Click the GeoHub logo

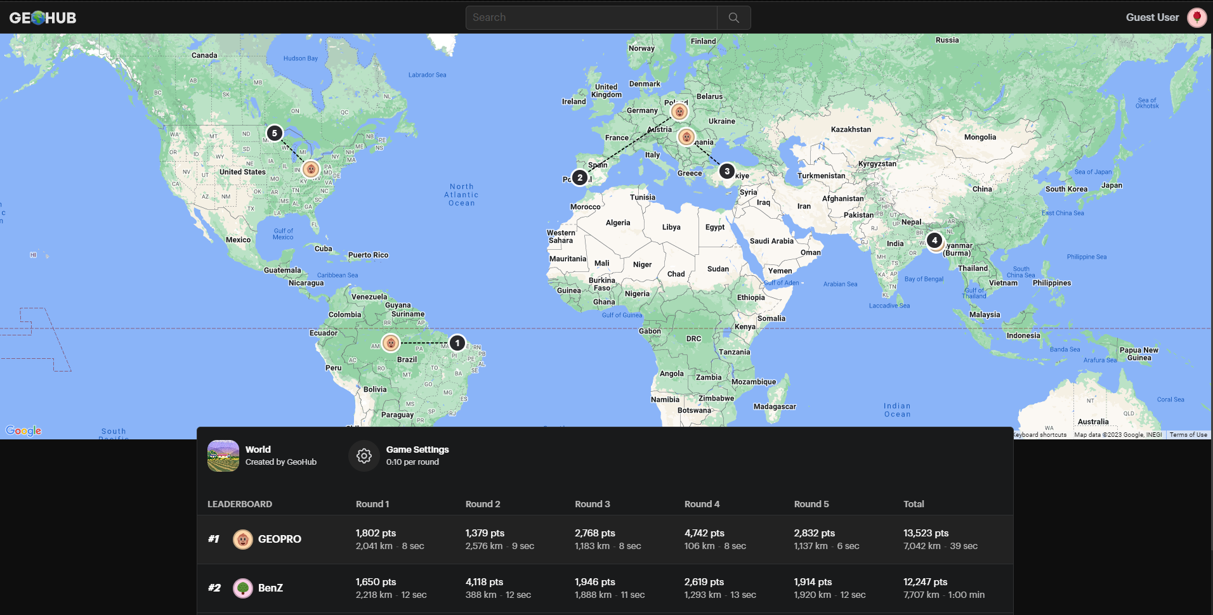pos(42,17)
